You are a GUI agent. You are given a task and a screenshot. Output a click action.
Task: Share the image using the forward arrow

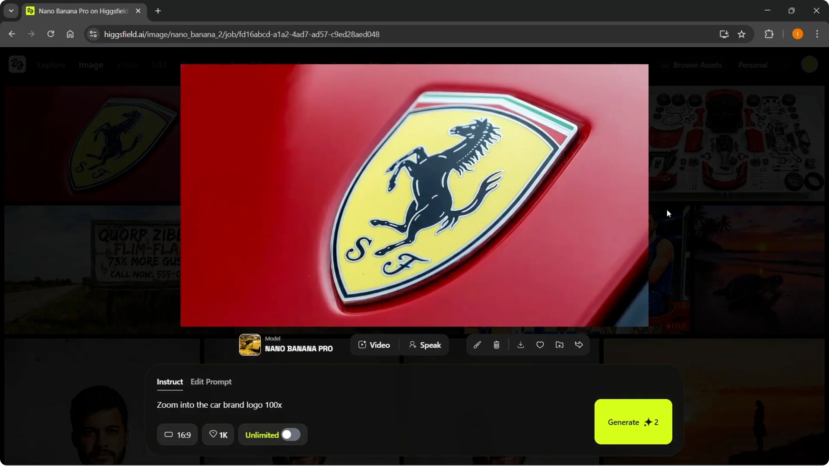(579, 345)
